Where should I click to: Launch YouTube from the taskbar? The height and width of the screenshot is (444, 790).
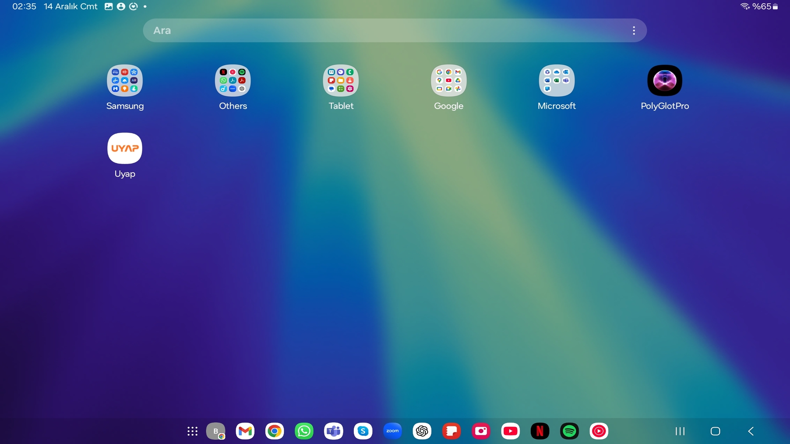click(511, 431)
